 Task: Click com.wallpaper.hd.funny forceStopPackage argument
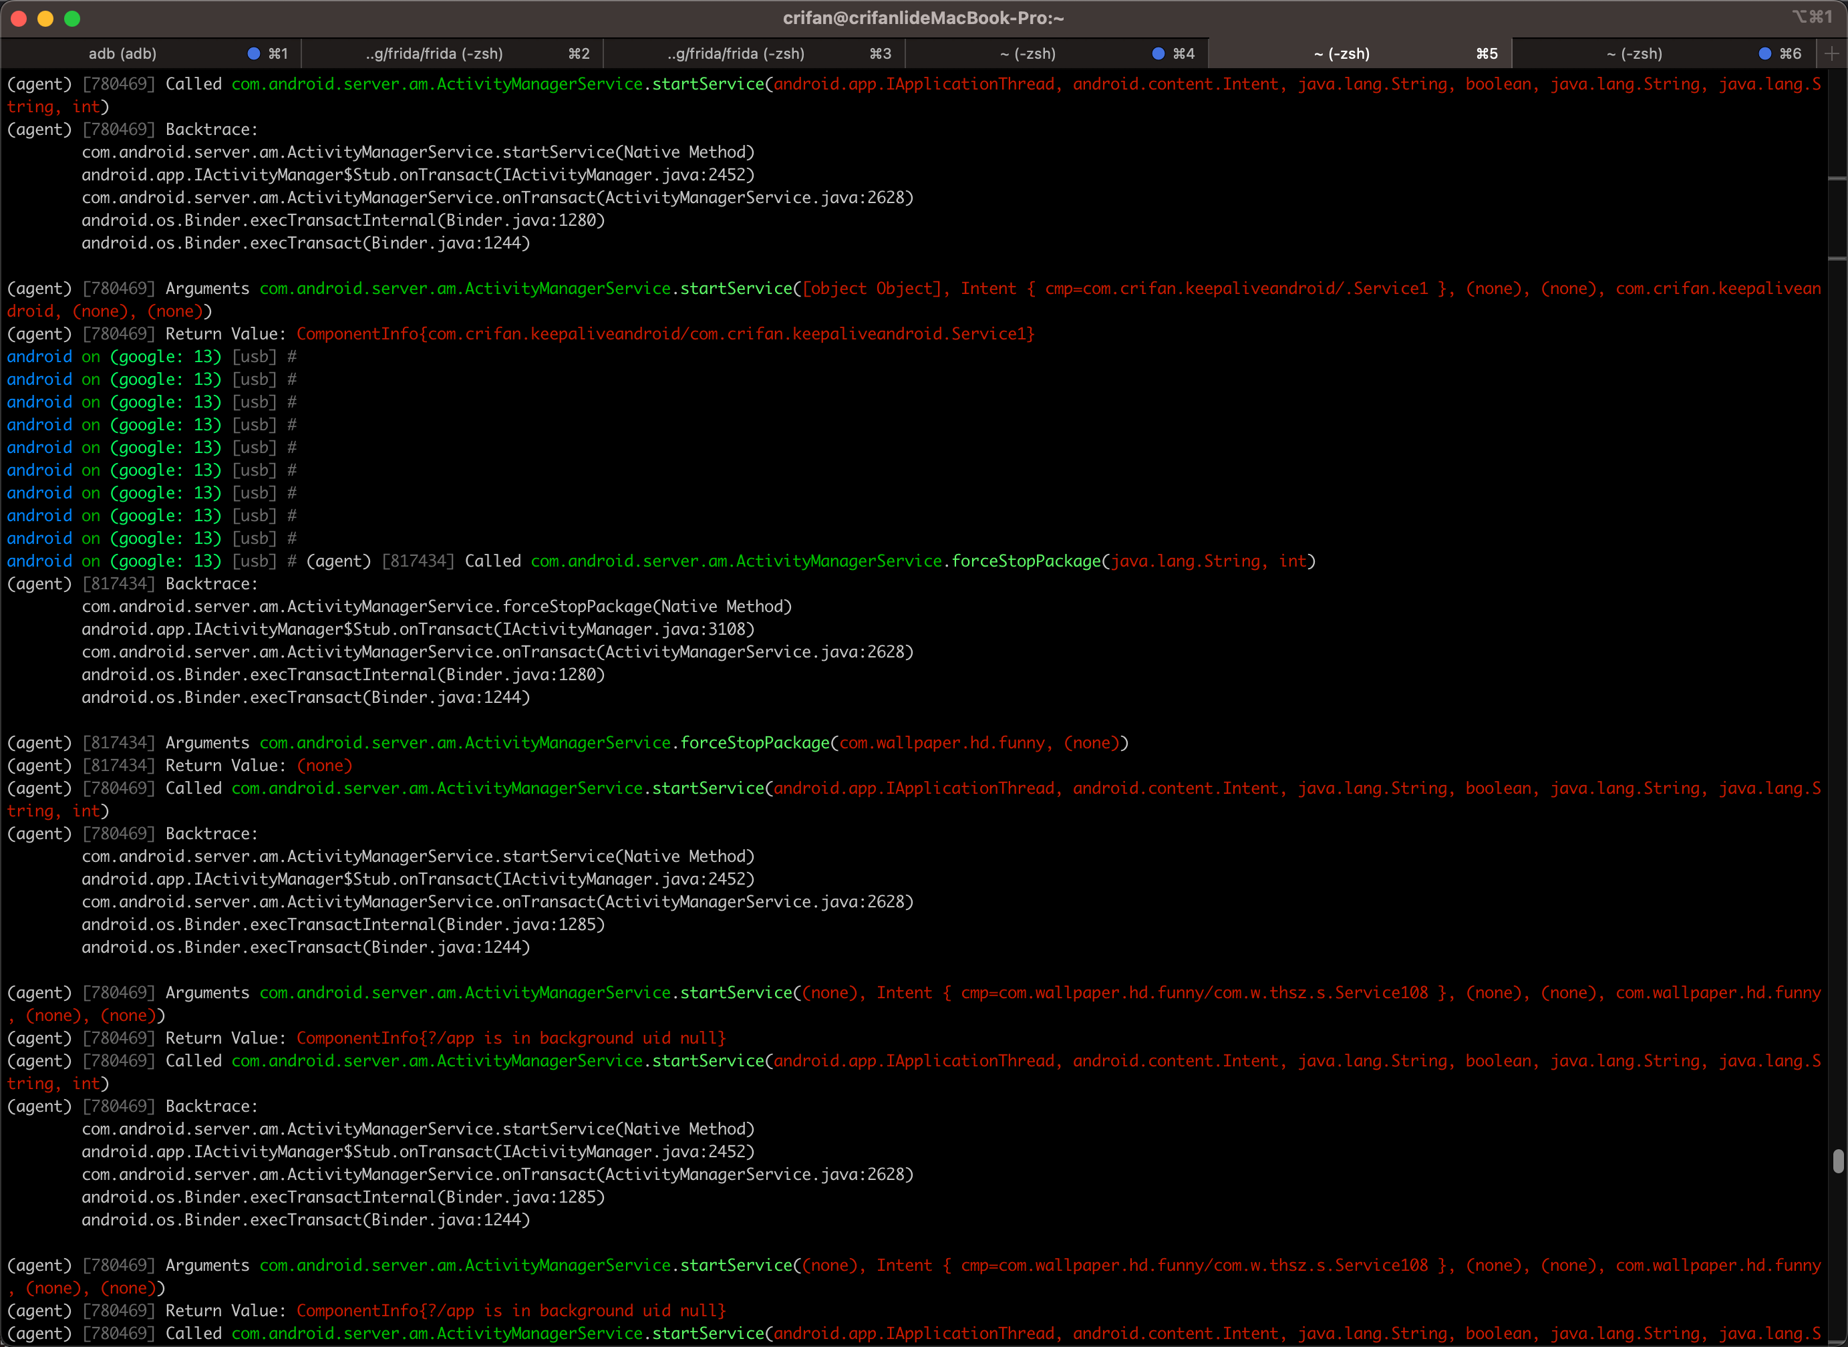click(941, 743)
